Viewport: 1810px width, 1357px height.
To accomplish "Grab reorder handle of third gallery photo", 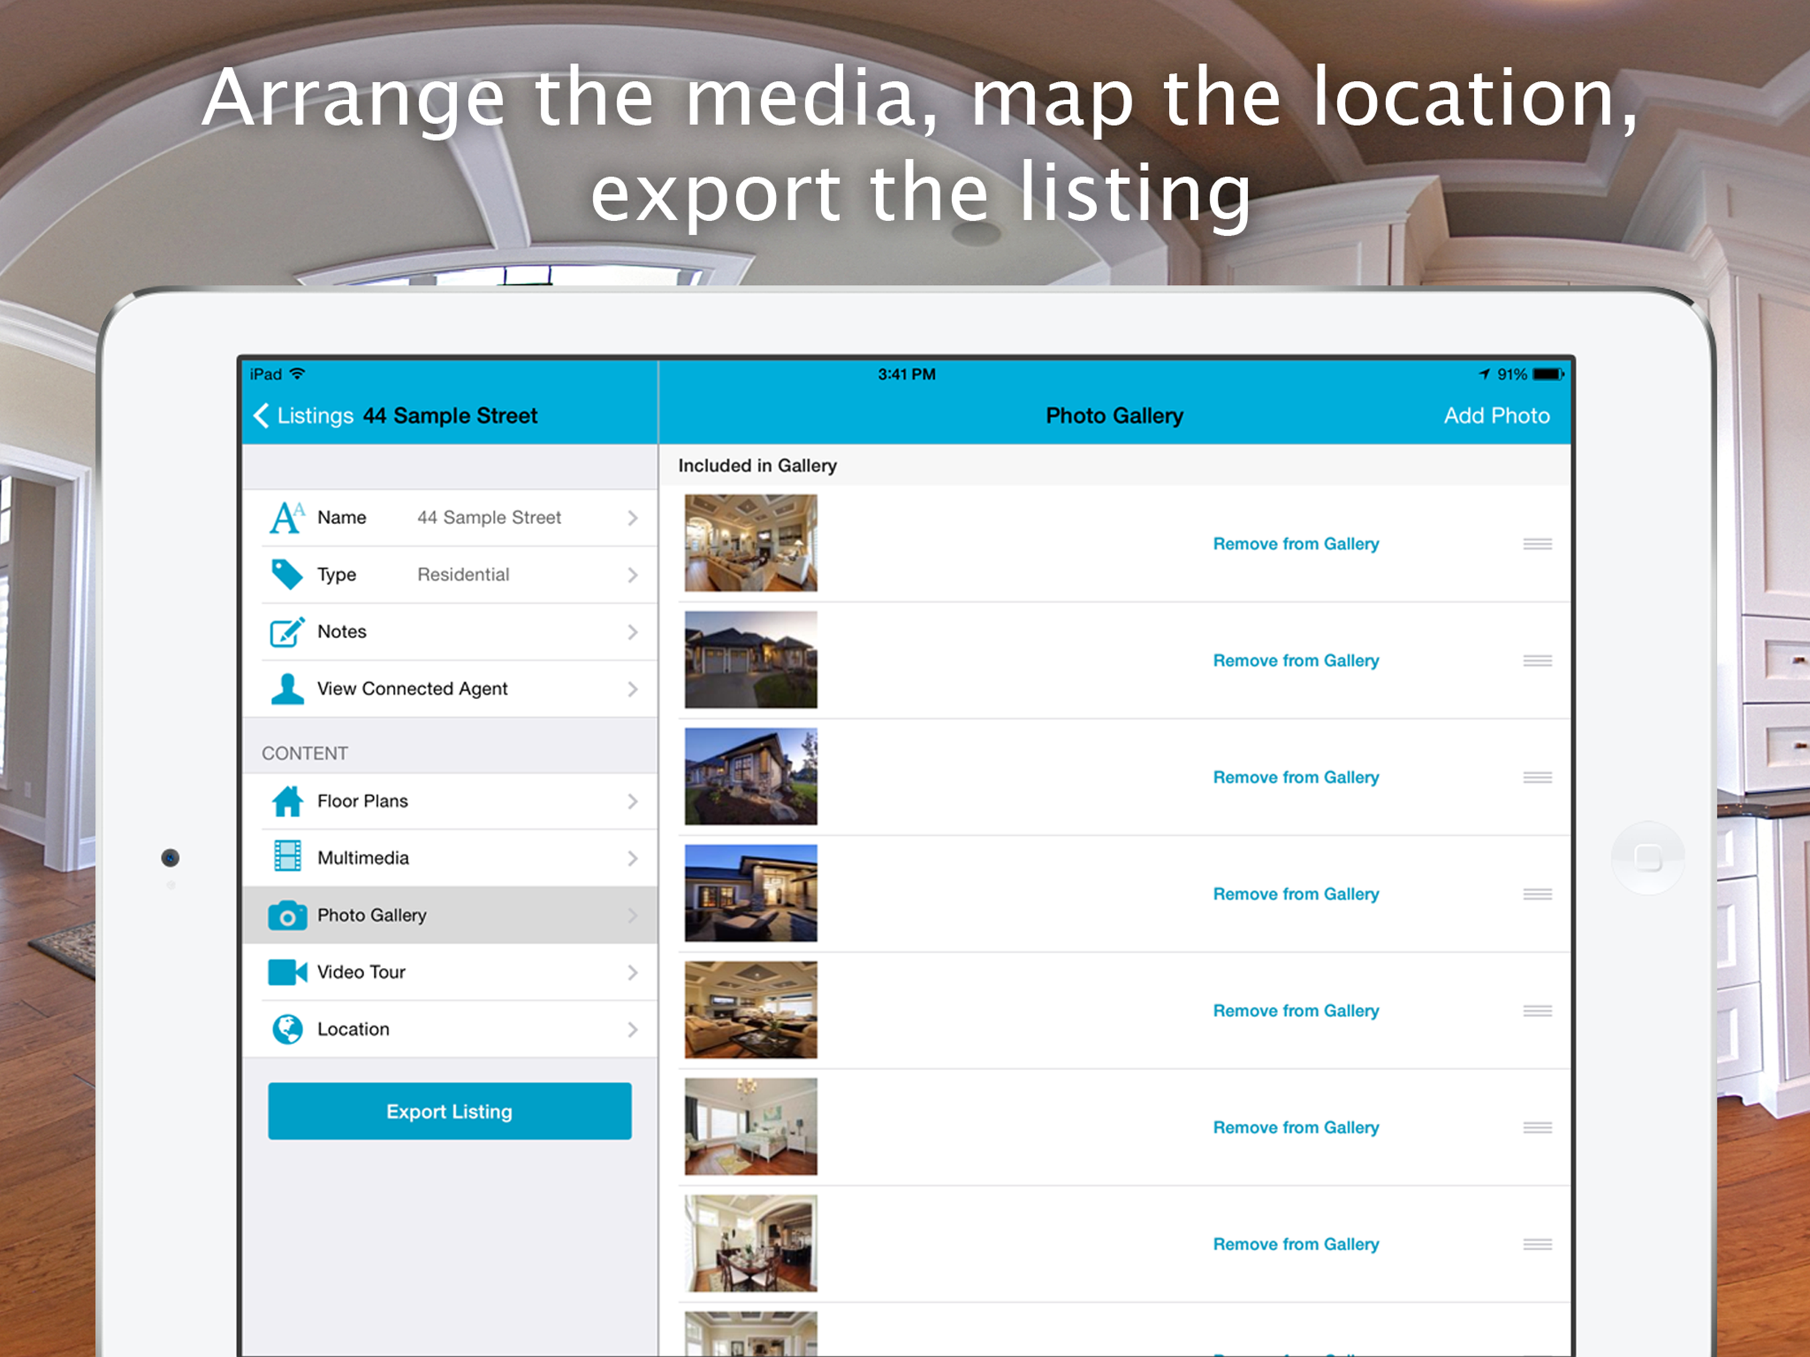I will (x=1538, y=777).
